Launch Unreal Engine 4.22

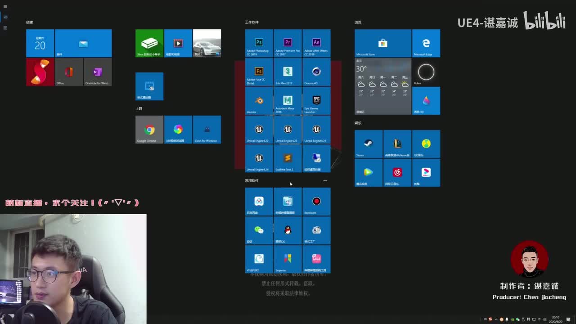(259, 130)
